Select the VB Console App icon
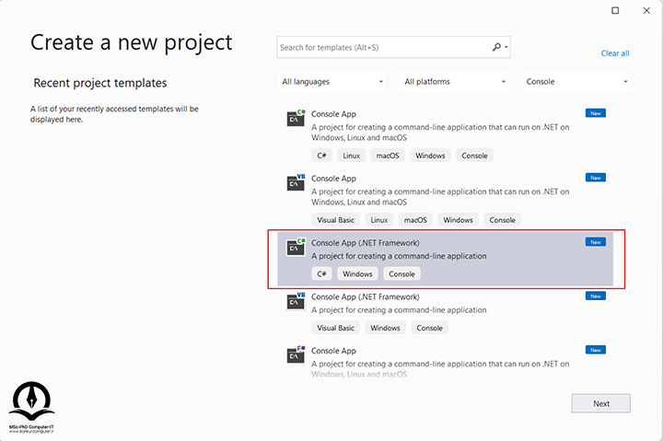 (296, 182)
